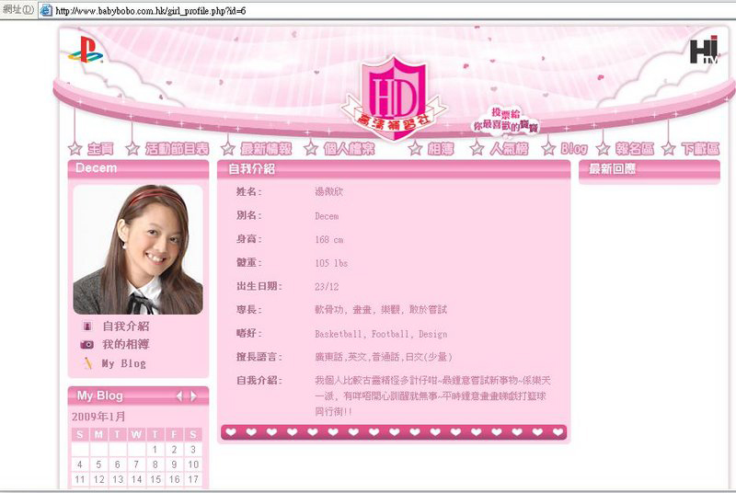Viewport: 736px width, 493px height.
Task: Select 人氣榜 in the navigation bar
Action: pos(508,149)
